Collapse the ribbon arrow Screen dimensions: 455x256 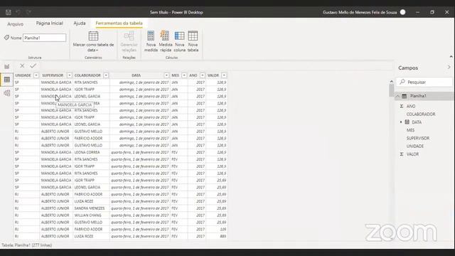[x=451, y=57]
